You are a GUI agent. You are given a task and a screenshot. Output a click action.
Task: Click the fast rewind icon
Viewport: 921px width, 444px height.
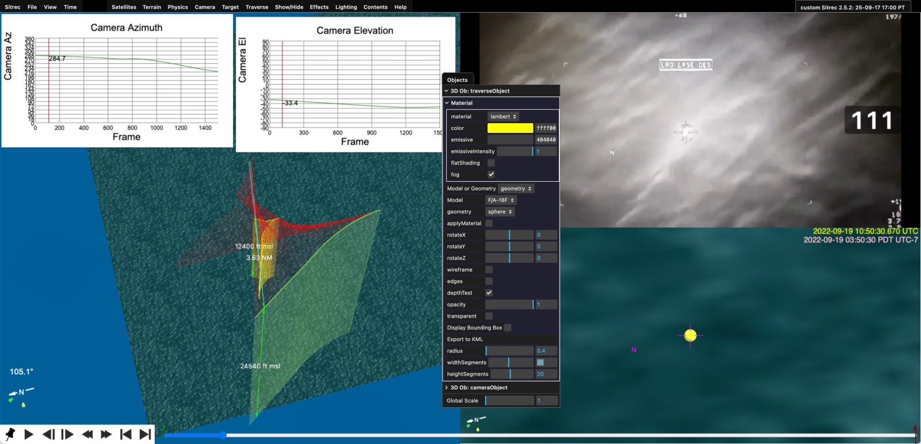[x=87, y=434]
